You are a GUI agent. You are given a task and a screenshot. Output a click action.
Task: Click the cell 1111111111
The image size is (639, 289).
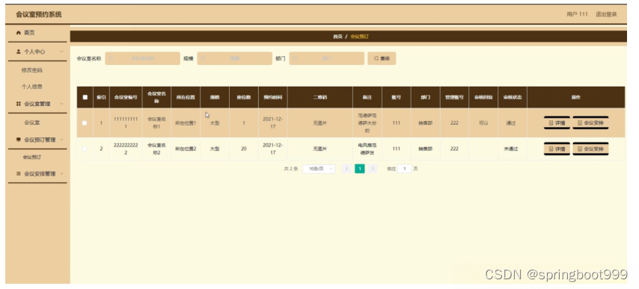tap(126, 122)
